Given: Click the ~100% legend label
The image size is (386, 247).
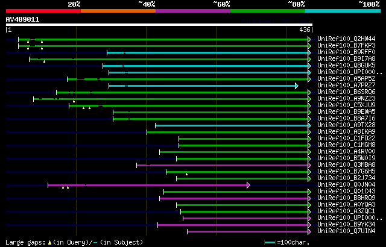Looking at the screenshot, I should 369,4.
